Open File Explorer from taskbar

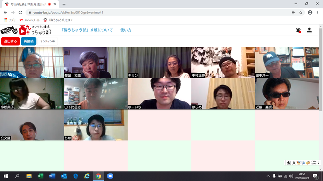(x=29, y=176)
